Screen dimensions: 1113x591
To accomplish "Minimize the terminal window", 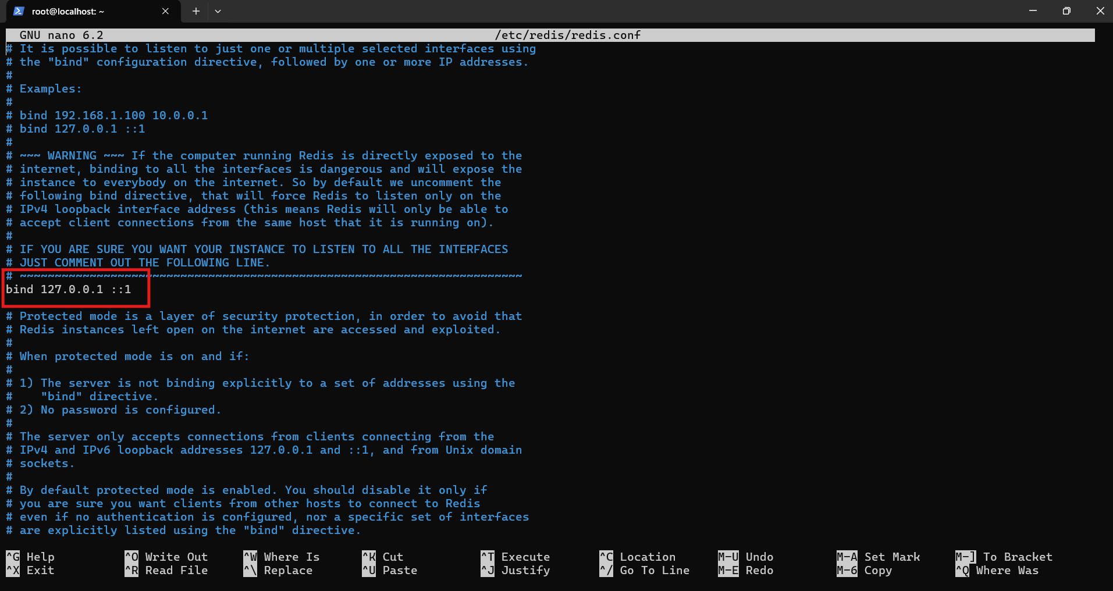I will (x=1033, y=11).
